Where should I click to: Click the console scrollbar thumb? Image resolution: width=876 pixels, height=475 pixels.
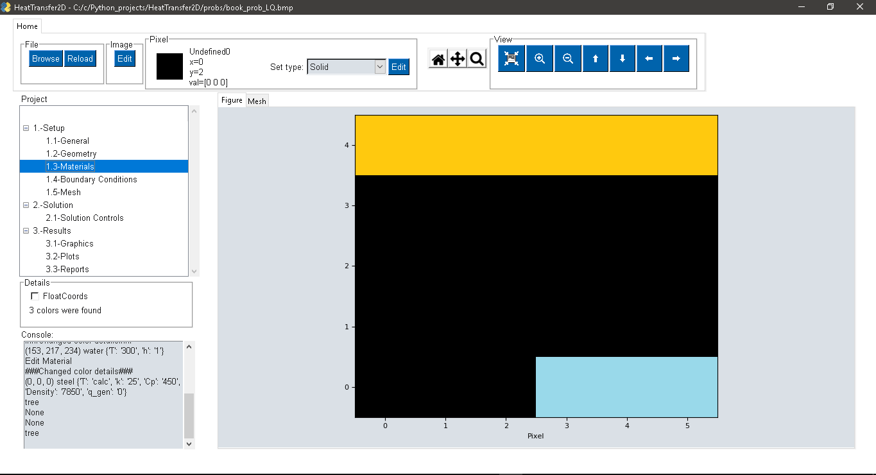tap(189, 415)
